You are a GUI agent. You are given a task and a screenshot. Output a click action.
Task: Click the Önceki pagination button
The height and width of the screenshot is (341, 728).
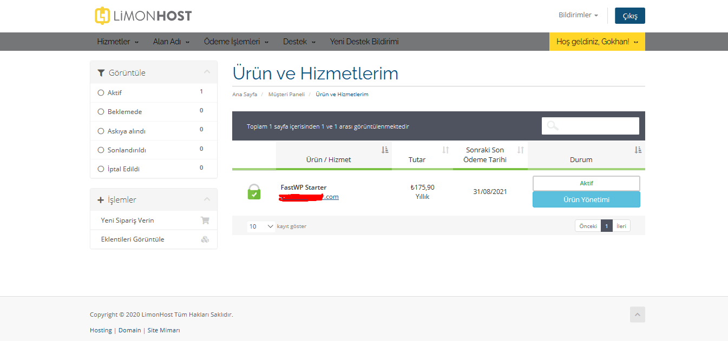pos(588,226)
